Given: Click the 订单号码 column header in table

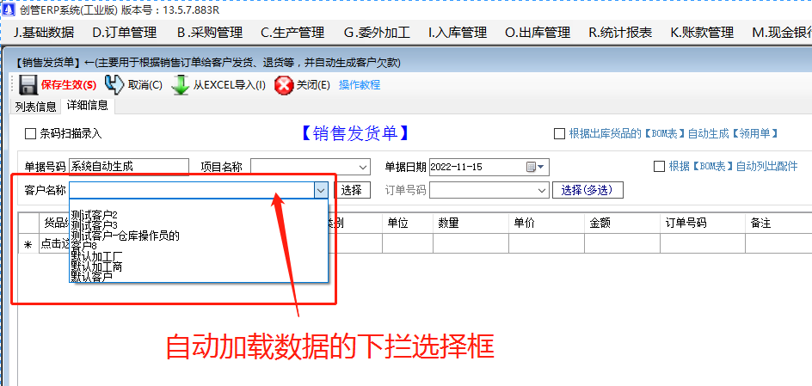Looking at the screenshot, I should pos(704,223).
